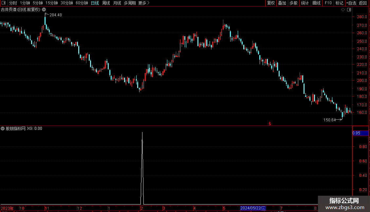This screenshot has height=212, width=370.
Task: Click the 280.0 price axis label
Action: (x=362, y=17)
